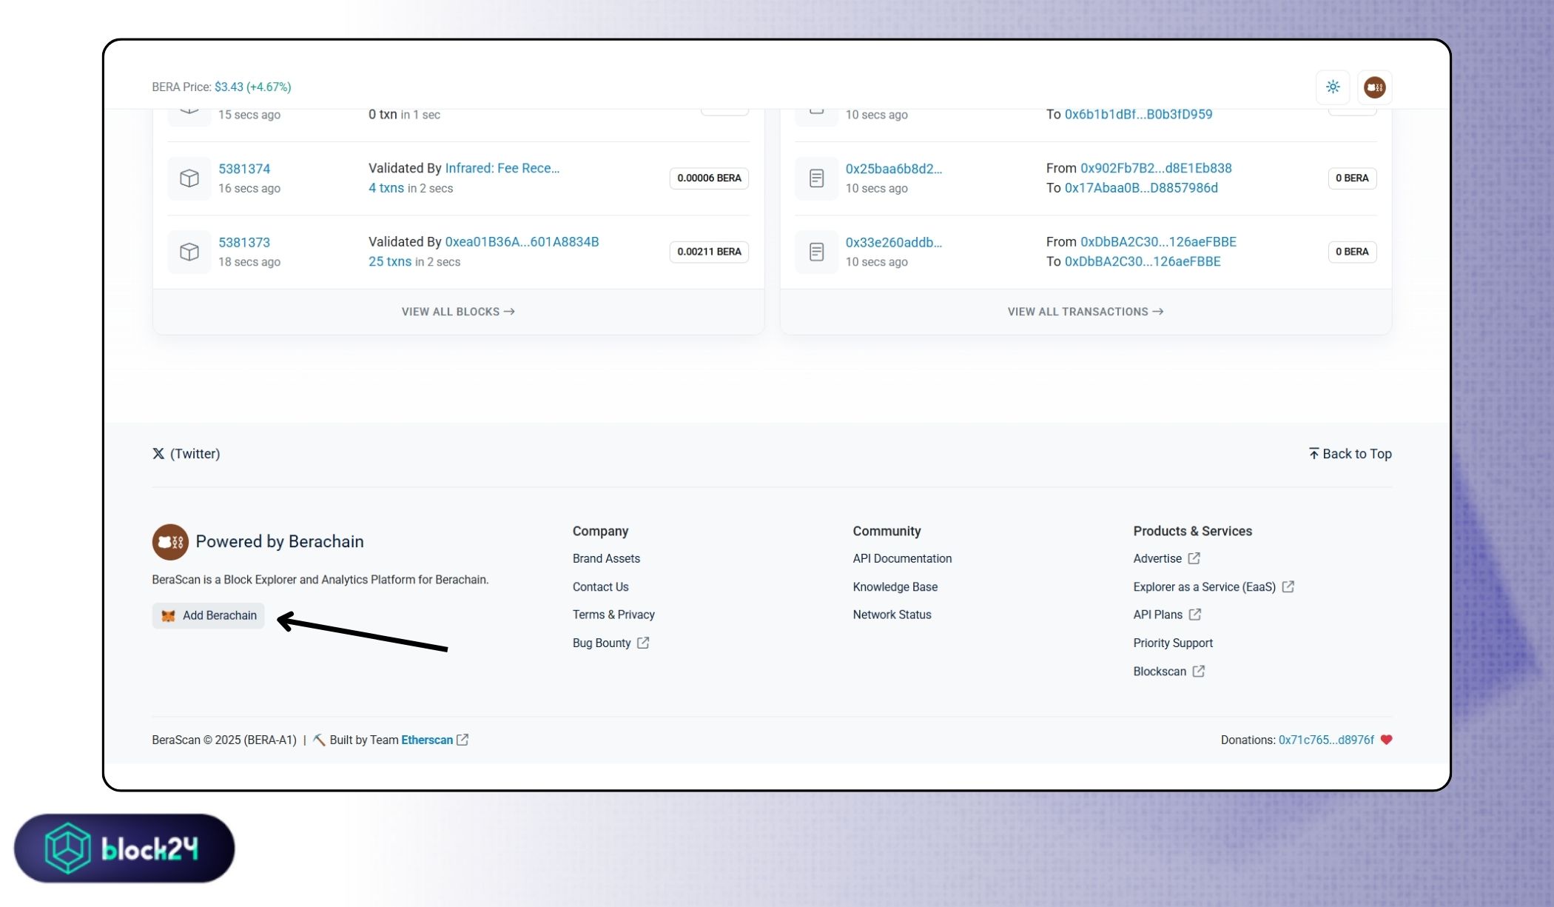Open From address 0x902Fb7B2...d8E1Eb838

(1156, 168)
